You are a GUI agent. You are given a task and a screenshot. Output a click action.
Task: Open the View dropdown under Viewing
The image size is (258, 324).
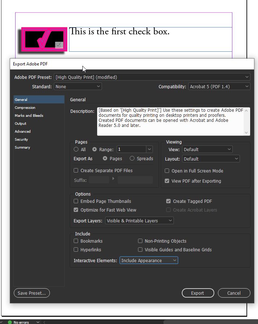pos(207,149)
